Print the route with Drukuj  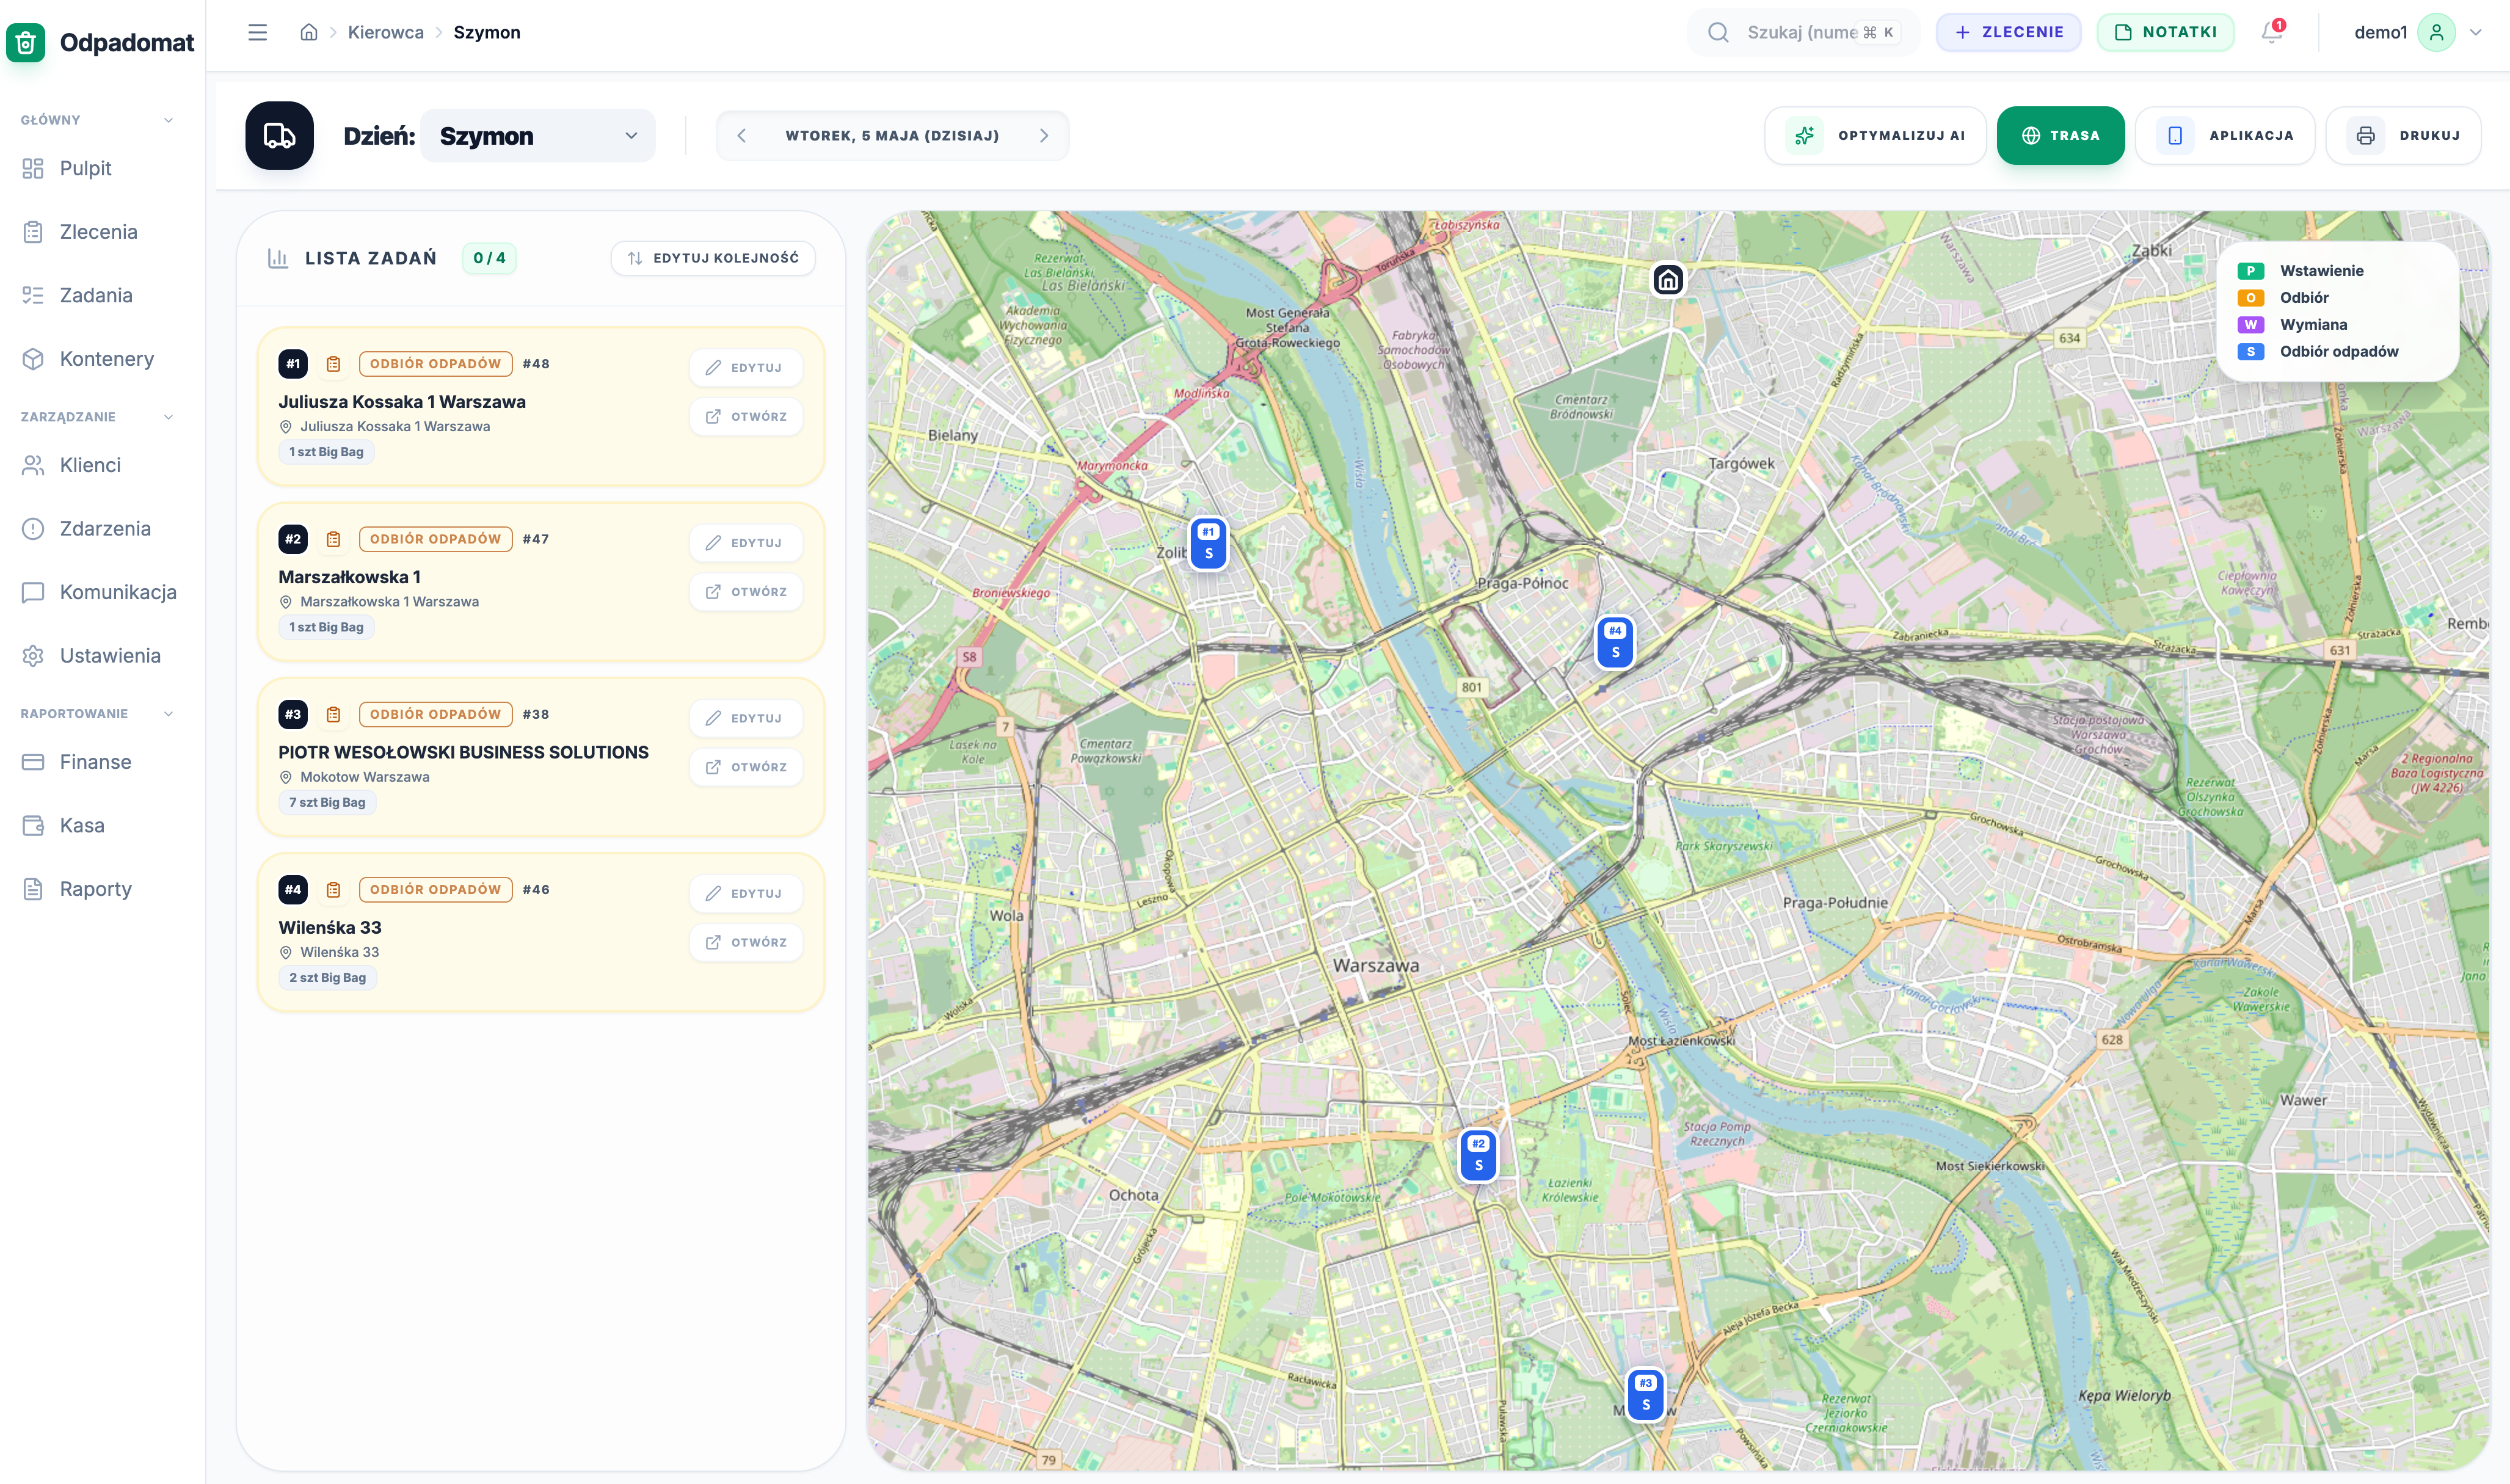[x=2403, y=135]
